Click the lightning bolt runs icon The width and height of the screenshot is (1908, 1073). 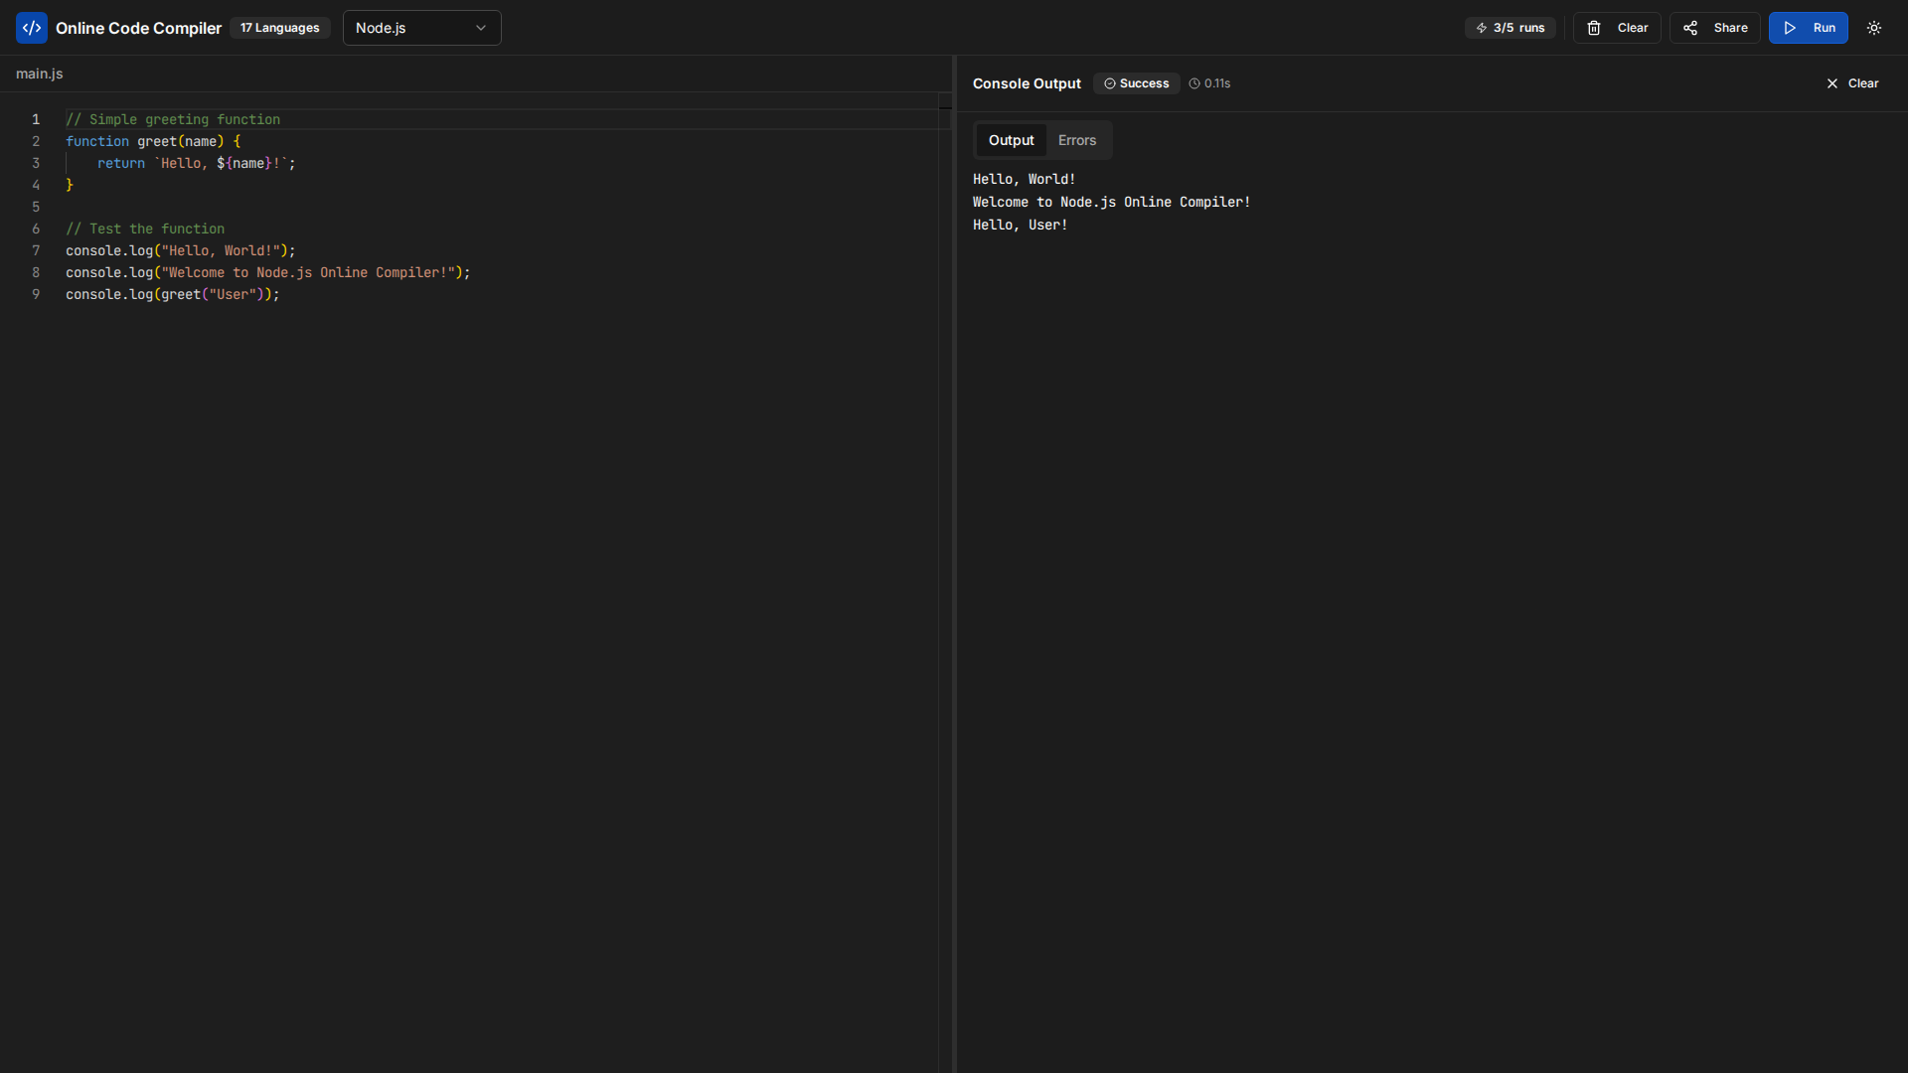click(x=1482, y=28)
